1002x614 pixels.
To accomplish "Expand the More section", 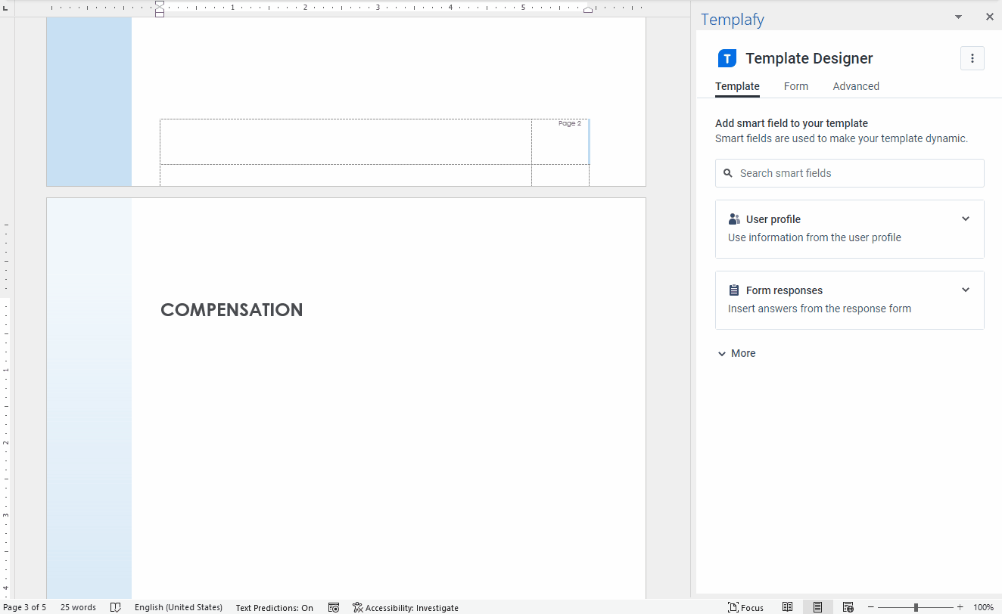I will coord(736,353).
